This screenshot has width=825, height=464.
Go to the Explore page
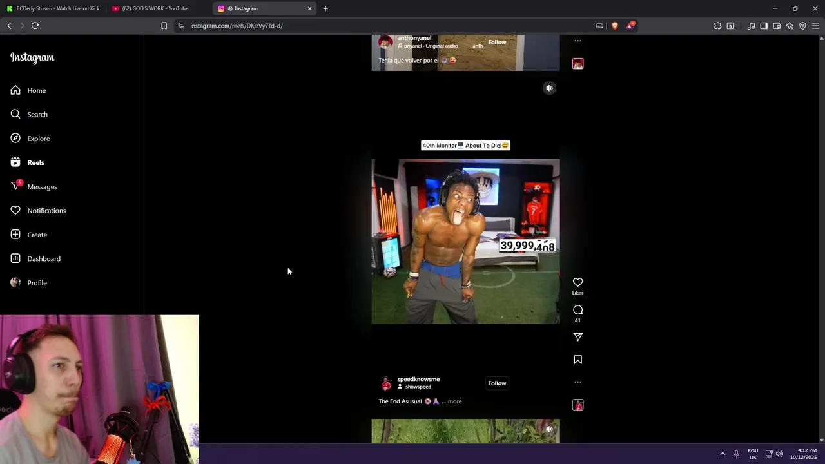(x=30, y=139)
